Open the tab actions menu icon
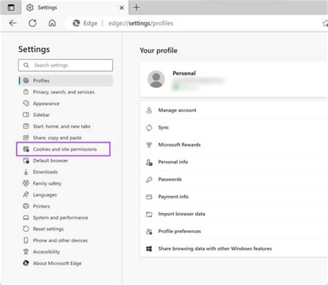This screenshot has height=285, width=328. 11,8
